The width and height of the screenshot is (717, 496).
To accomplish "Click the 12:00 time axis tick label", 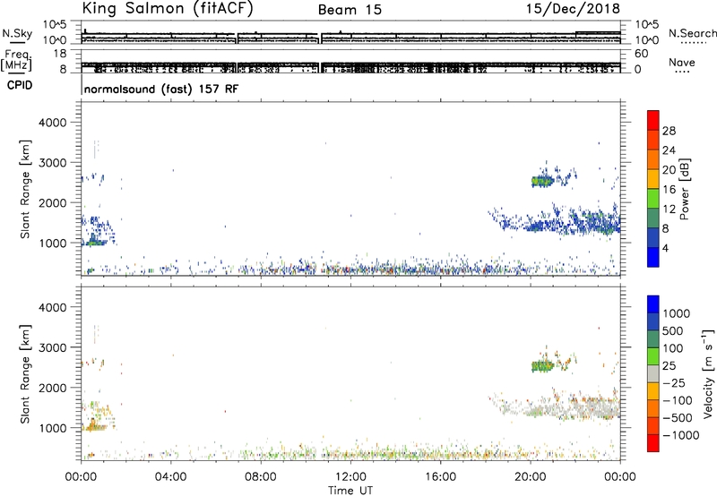I will [x=350, y=477].
